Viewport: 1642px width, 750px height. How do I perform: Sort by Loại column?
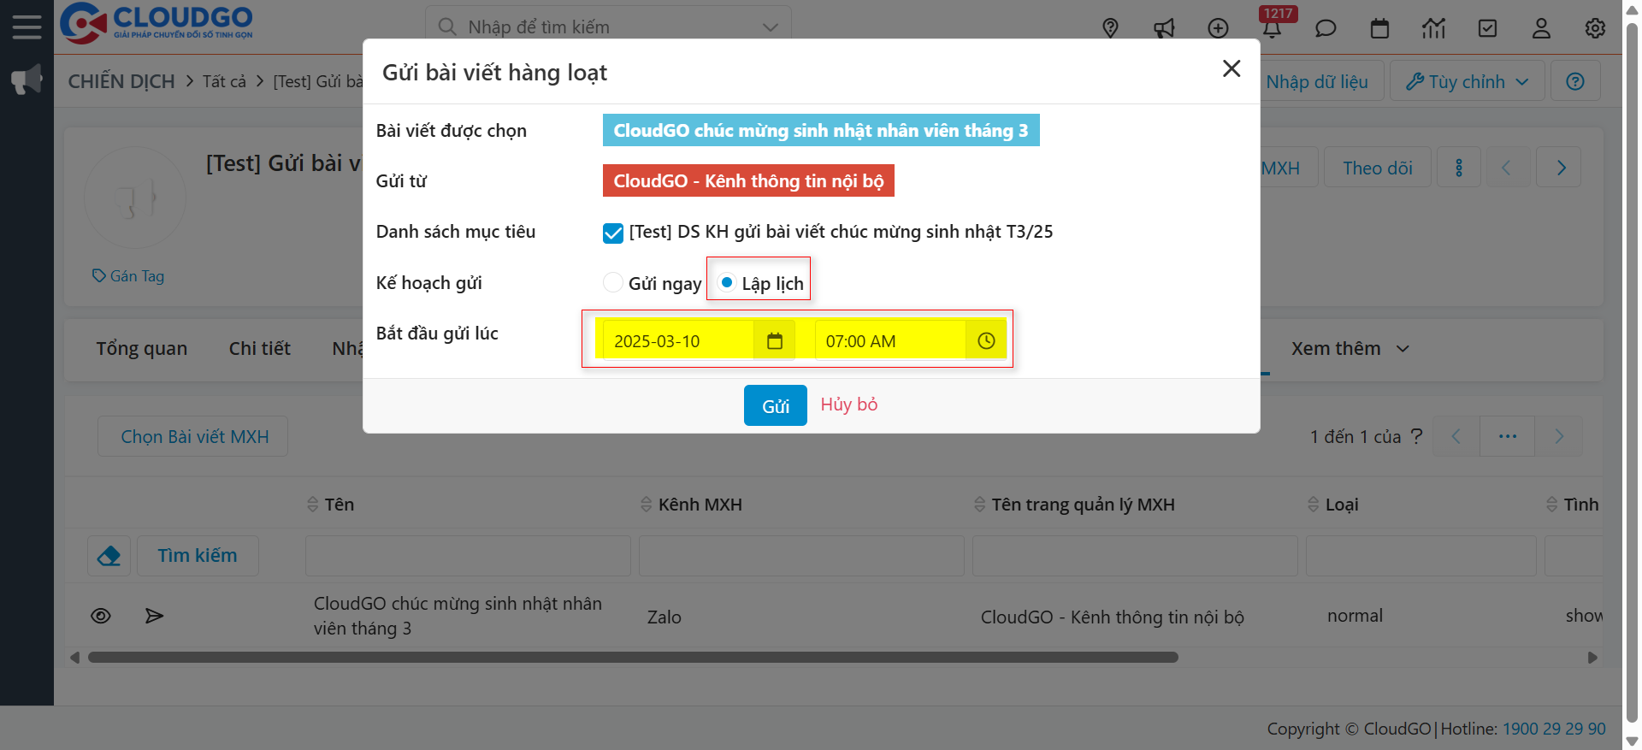(x=1332, y=505)
